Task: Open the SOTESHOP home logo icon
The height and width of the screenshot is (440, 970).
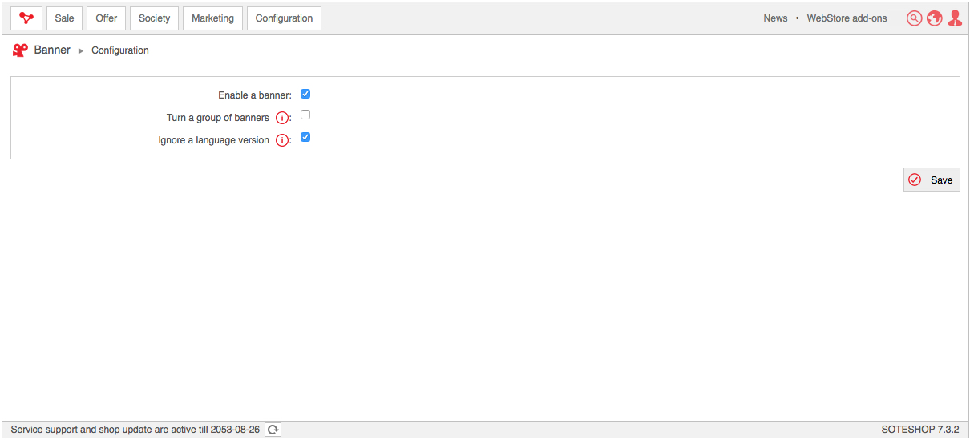Action: 26,18
